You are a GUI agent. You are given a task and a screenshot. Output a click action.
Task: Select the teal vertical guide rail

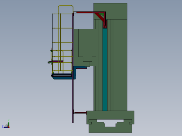pos(105,69)
